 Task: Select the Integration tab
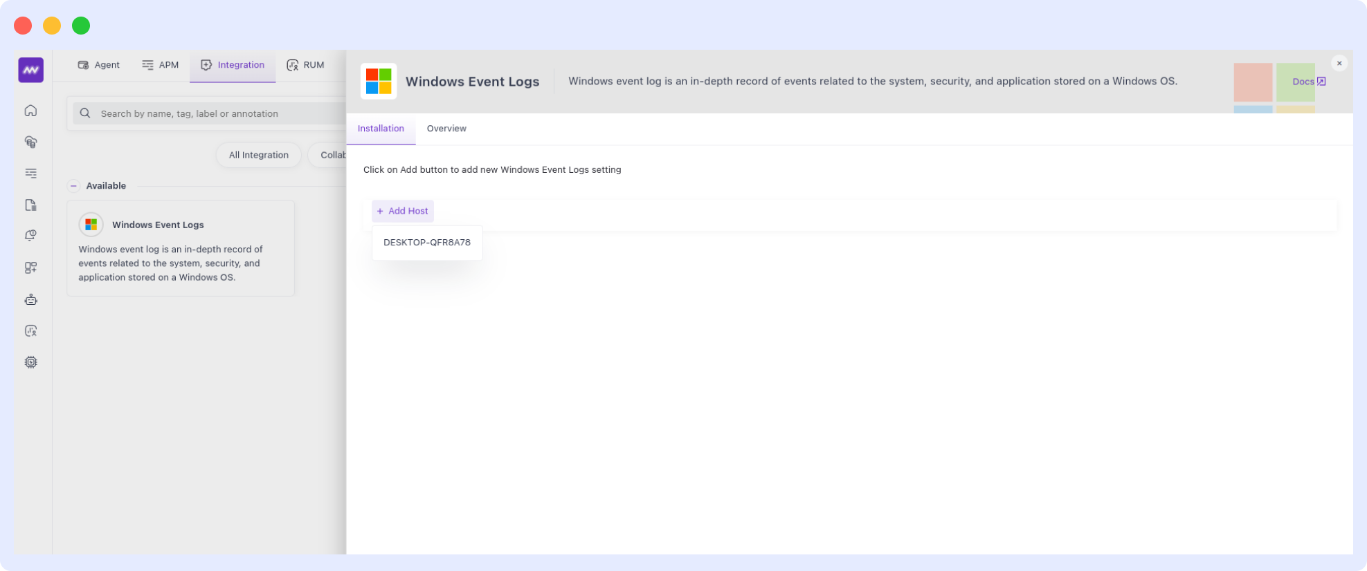click(233, 65)
